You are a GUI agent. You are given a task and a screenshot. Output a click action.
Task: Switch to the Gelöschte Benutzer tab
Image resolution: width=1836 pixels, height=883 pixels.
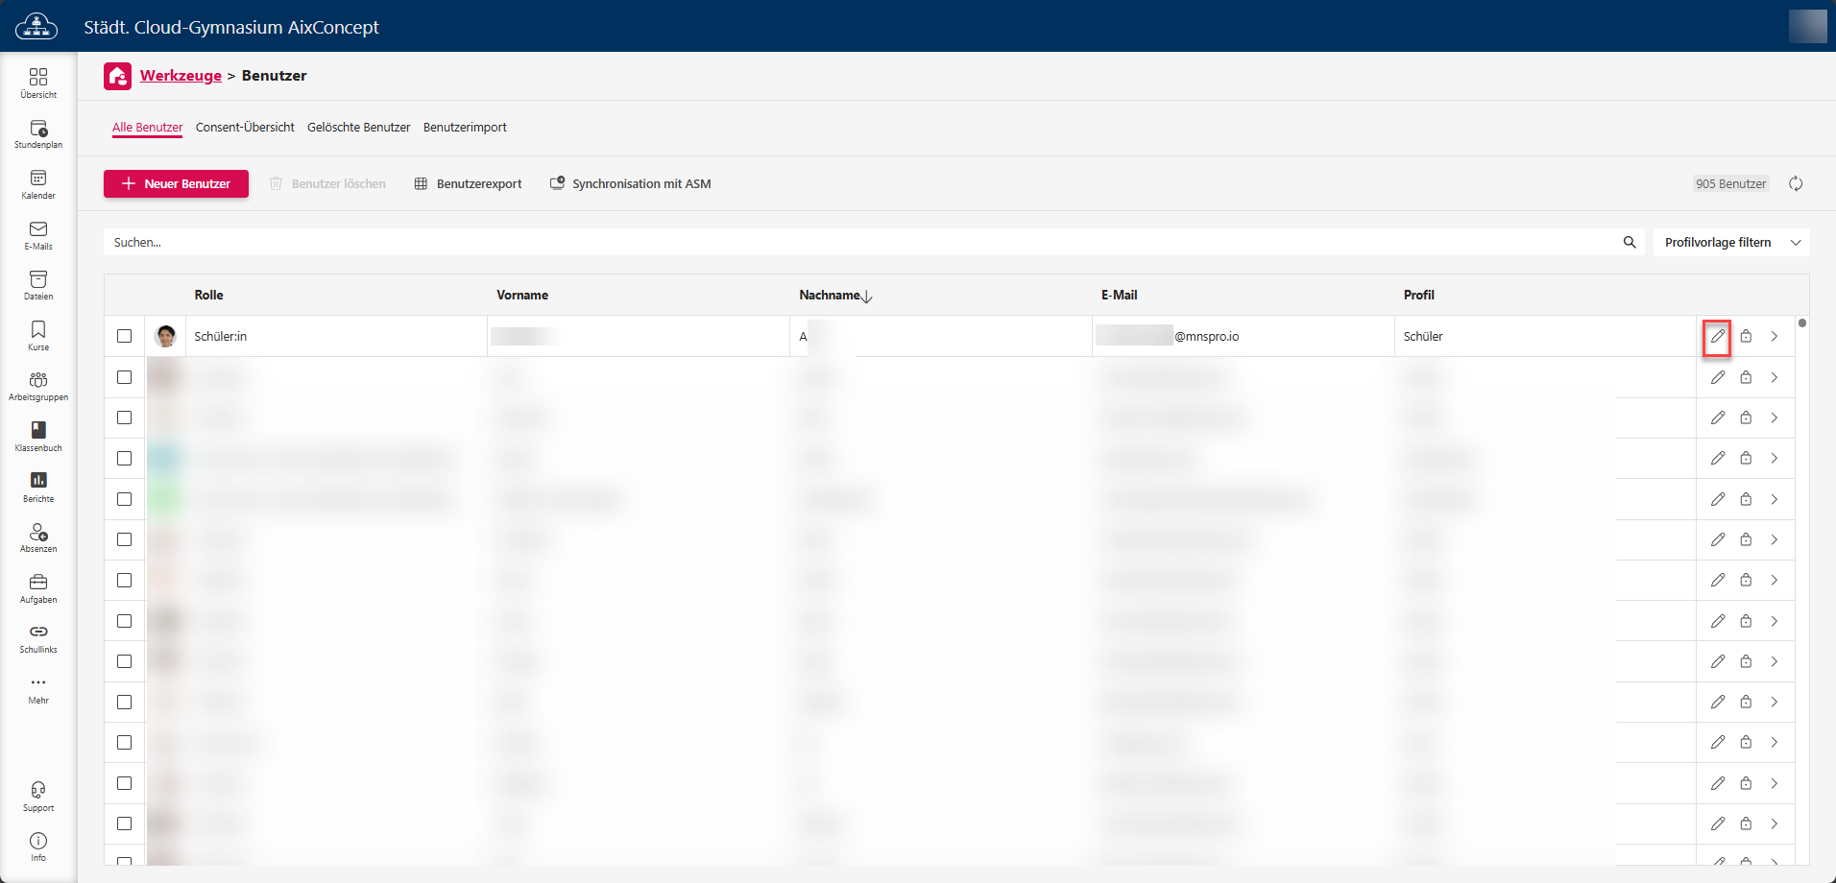point(358,128)
